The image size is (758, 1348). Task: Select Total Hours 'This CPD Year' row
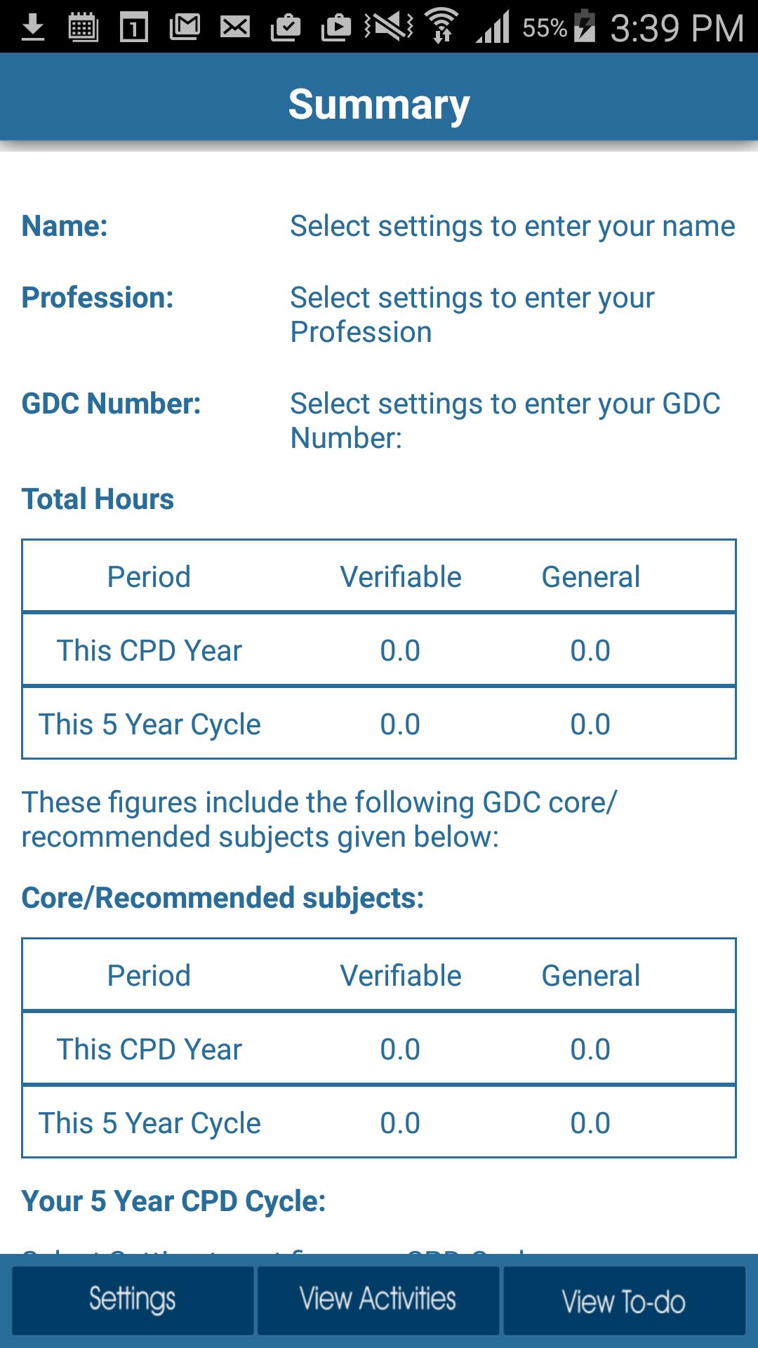pyautogui.click(x=379, y=650)
